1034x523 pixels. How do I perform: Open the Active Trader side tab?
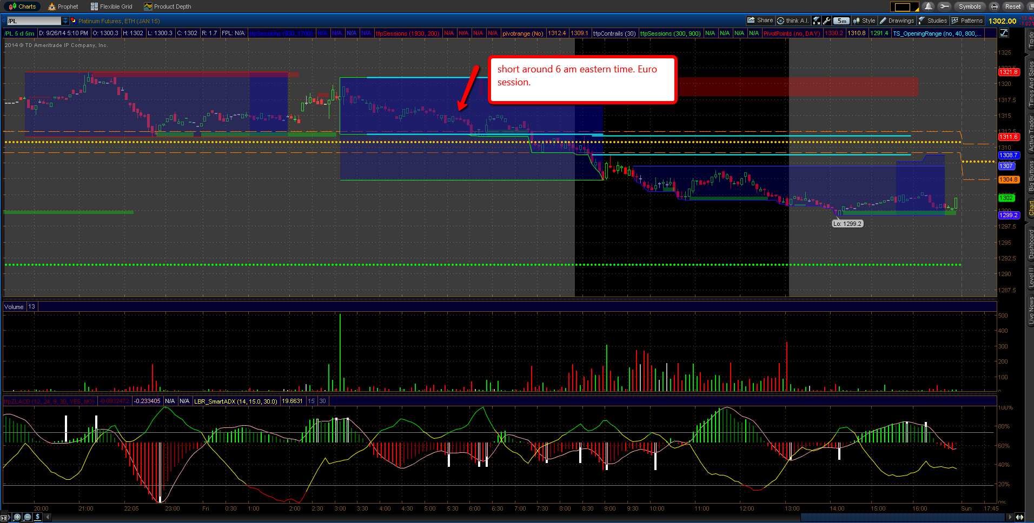coord(1031,133)
